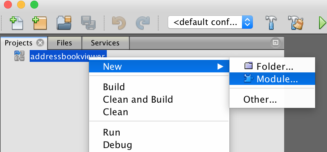Switch to the Services tab
This screenshot has height=152, width=327.
pyautogui.click(x=105, y=43)
